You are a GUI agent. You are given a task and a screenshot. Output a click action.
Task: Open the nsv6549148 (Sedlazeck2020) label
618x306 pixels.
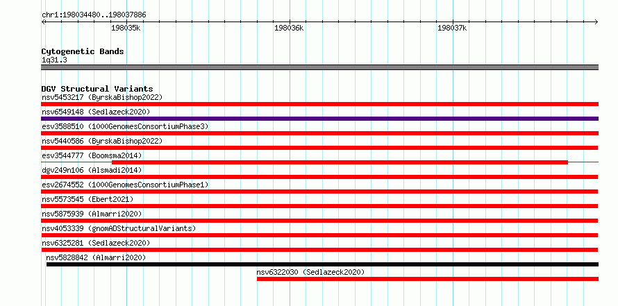click(96, 112)
